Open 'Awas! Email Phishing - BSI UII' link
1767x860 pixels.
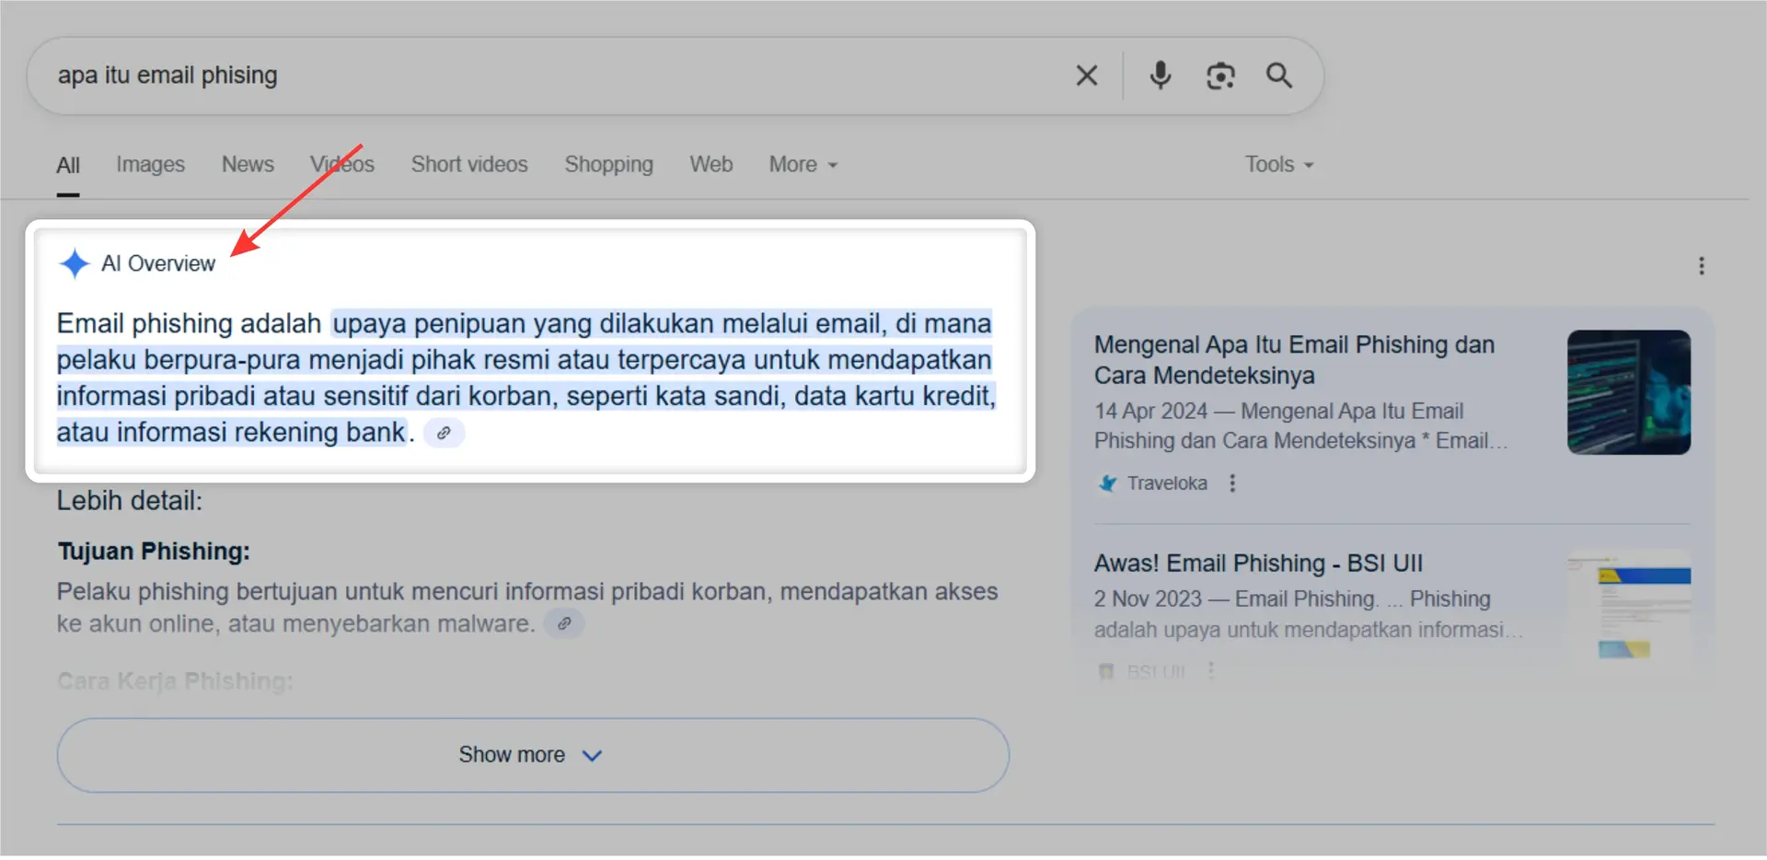click(x=1258, y=564)
